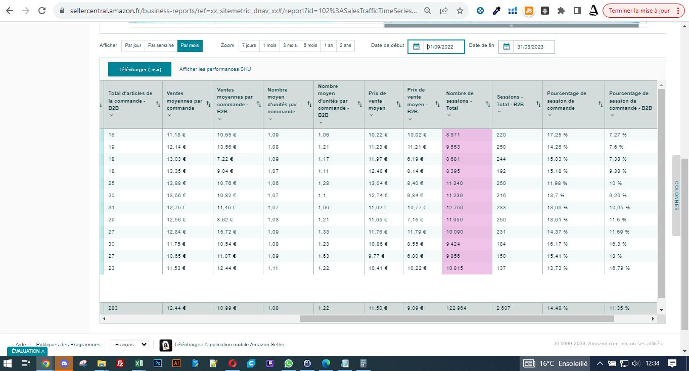This screenshot has width=689, height=371.
Task: Open Afficher les performances SKU link
Action: click(x=215, y=69)
